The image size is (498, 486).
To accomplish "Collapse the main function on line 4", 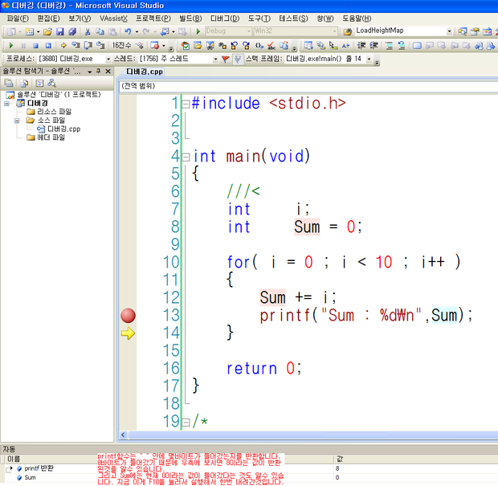I will point(186,157).
